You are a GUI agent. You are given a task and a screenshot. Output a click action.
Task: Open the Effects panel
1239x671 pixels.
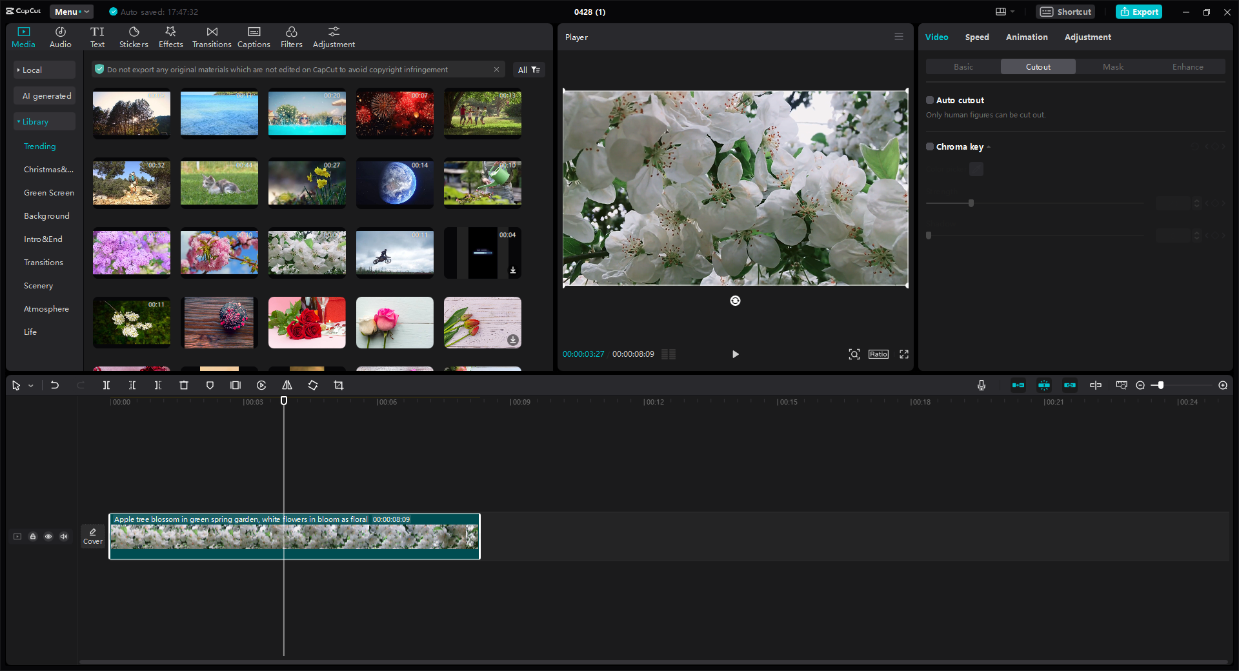[x=170, y=35]
